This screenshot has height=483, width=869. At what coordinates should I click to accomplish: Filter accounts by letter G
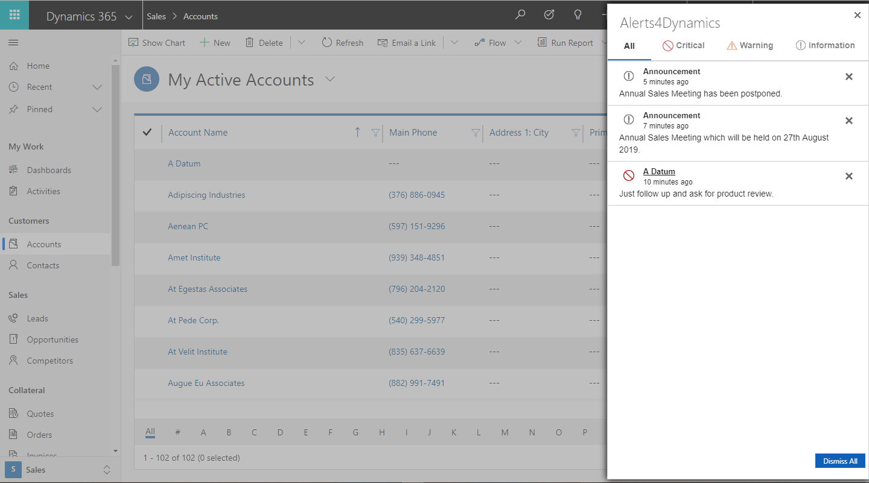[x=355, y=432]
